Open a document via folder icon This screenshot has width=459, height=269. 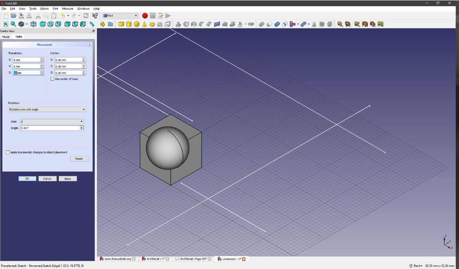[13, 16]
